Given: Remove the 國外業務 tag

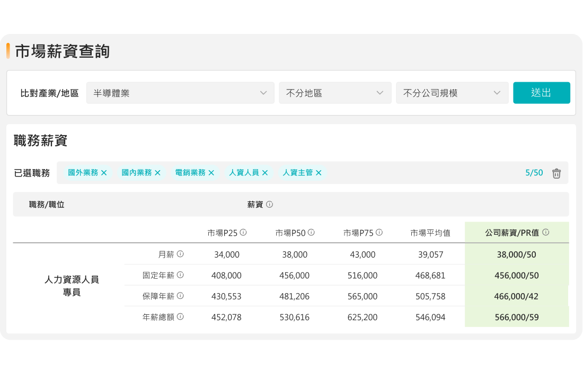Looking at the screenshot, I should pyautogui.click(x=104, y=173).
